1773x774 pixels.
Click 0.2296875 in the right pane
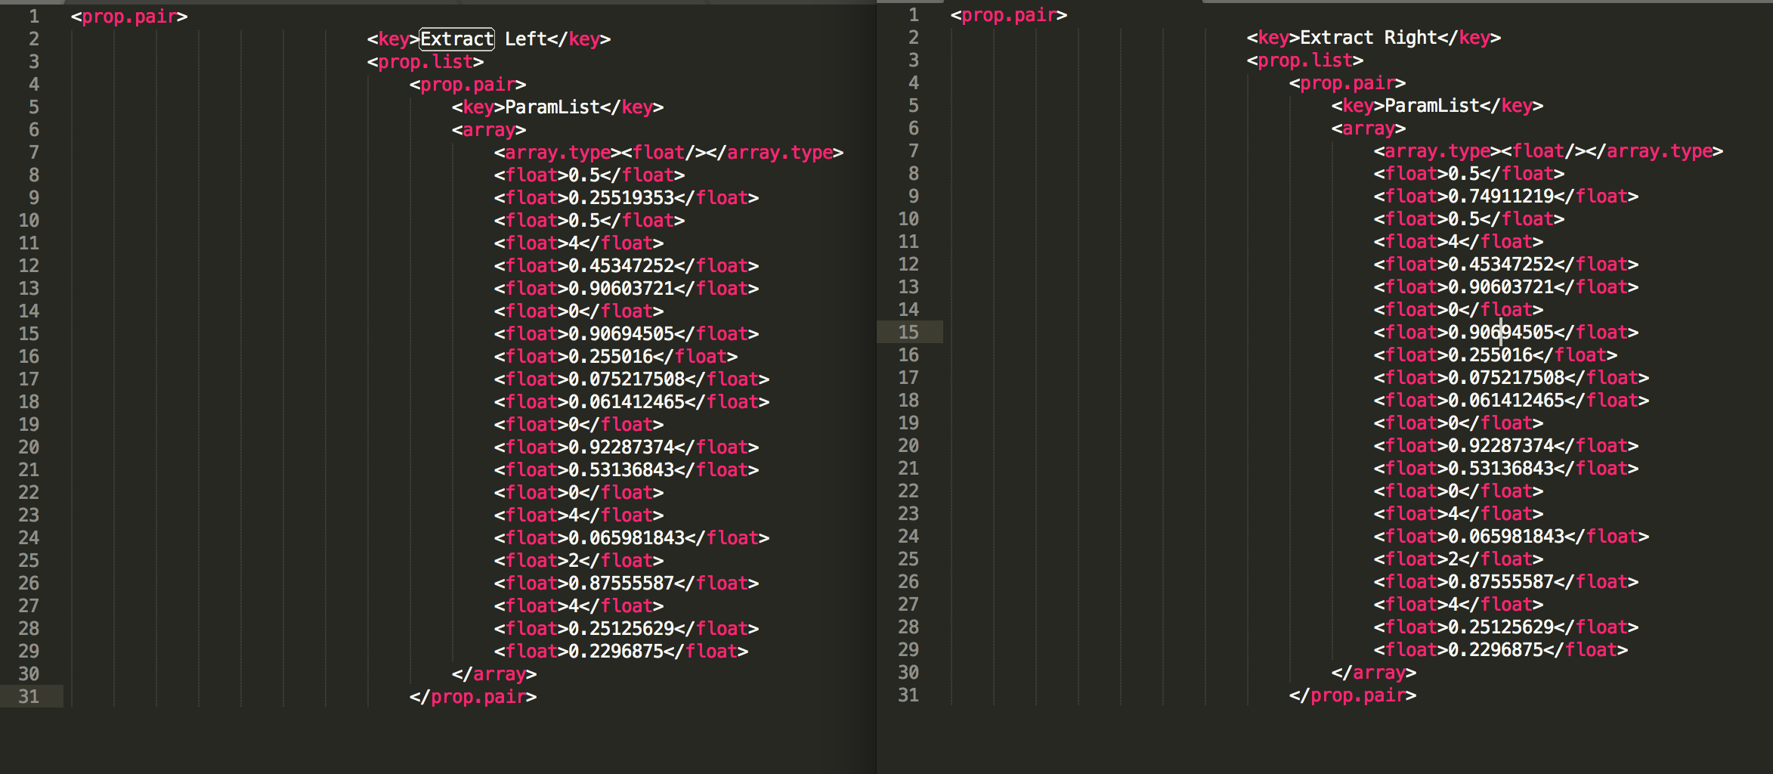pyautogui.click(x=1496, y=649)
